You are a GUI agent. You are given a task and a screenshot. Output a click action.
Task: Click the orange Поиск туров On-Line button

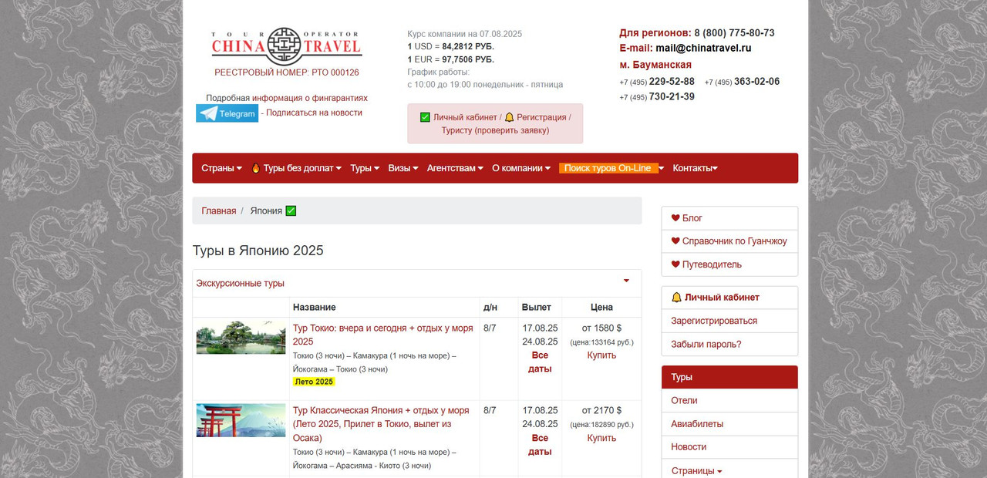tap(608, 168)
